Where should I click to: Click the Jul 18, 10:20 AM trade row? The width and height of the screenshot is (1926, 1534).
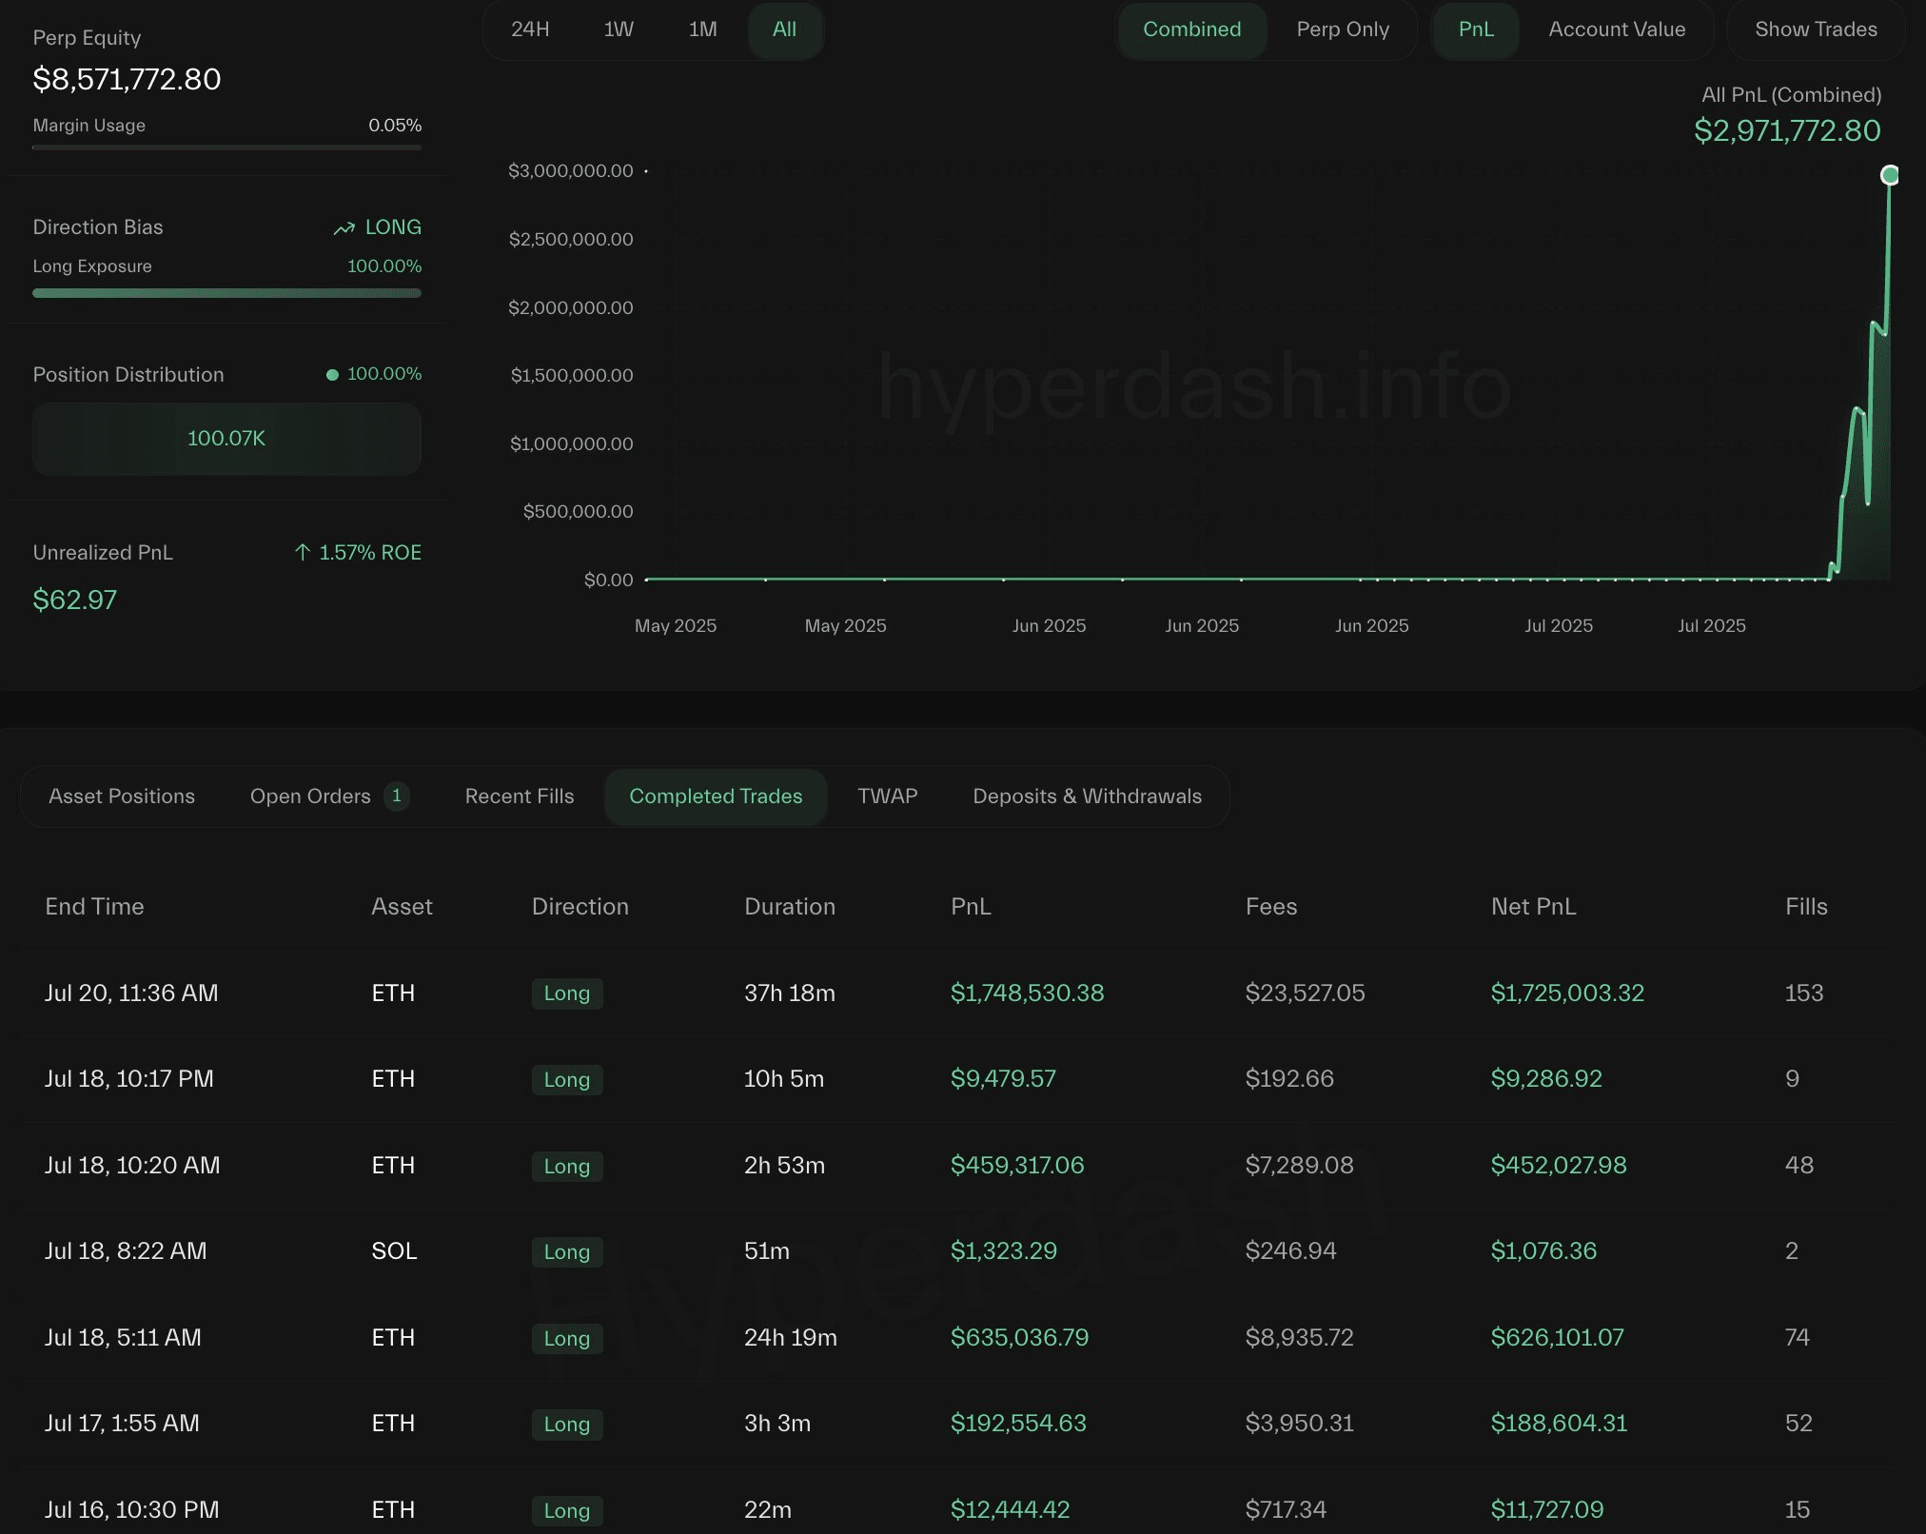(x=956, y=1166)
